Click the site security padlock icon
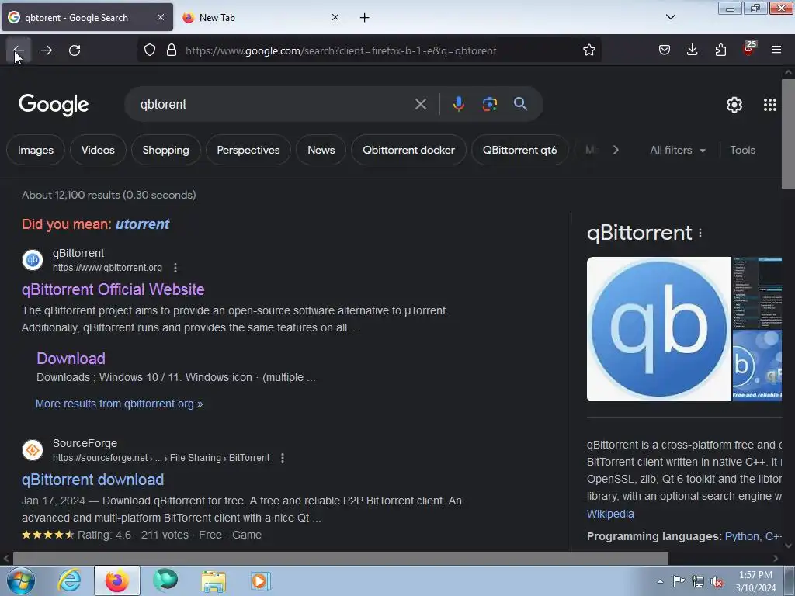 [172, 50]
